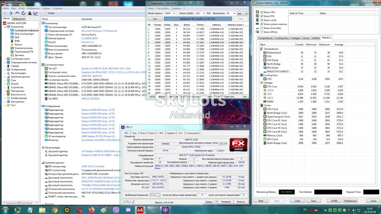Open Firefox from the taskbar
Viewport: 381px width, 214px height.
(x=92, y=210)
